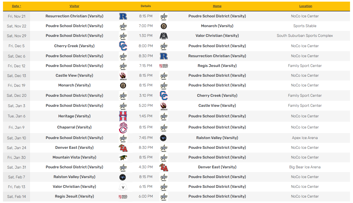This screenshot has width=353, height=203.
Task: Click Denver East logo in Jan 24 row
Action: [x=123, y=148]
